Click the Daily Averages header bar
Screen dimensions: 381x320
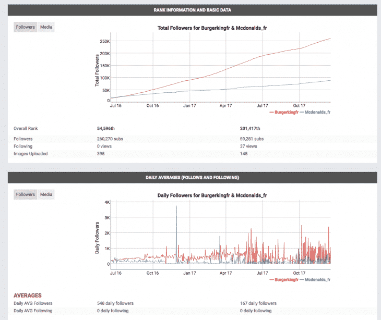(x=192, y=178)
